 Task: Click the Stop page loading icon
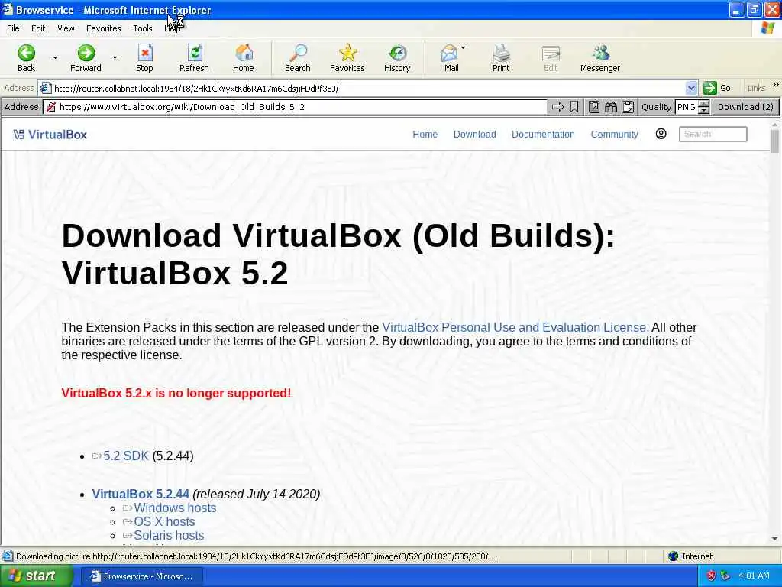click(144, 53)
